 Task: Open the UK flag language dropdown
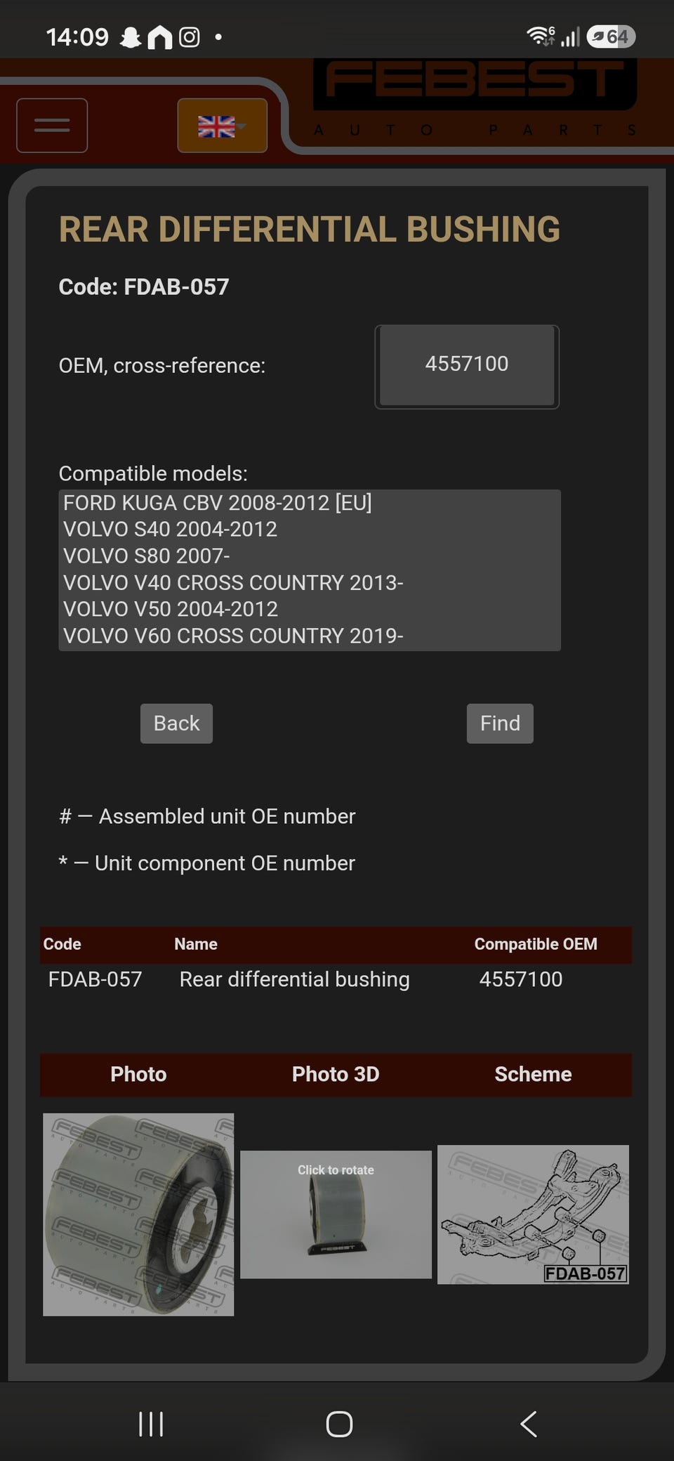coord(222,126)
